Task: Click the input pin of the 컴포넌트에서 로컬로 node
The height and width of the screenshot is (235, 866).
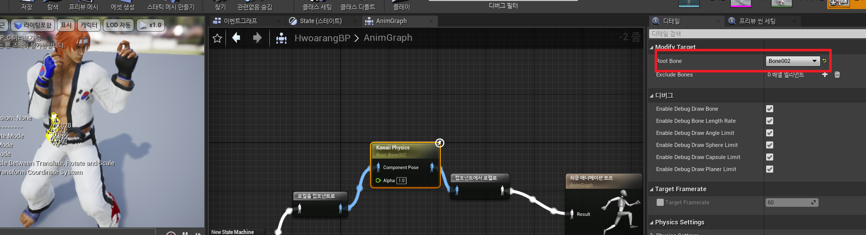Action: pyautogui.click(x=457, y=190)
